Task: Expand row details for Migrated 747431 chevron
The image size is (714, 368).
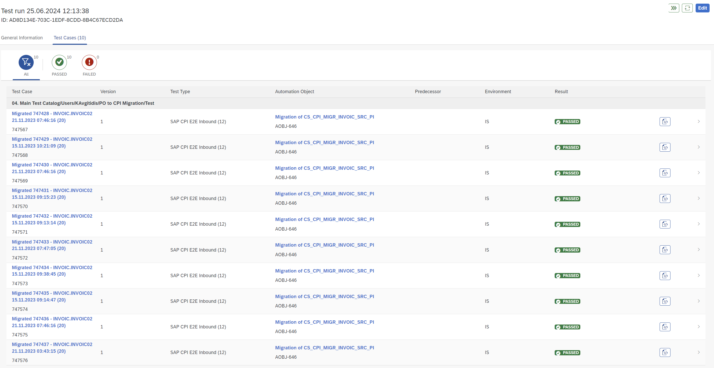Action: (698, 198)
